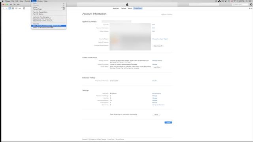Open the More (three dots) media menu

pos(20,8)
